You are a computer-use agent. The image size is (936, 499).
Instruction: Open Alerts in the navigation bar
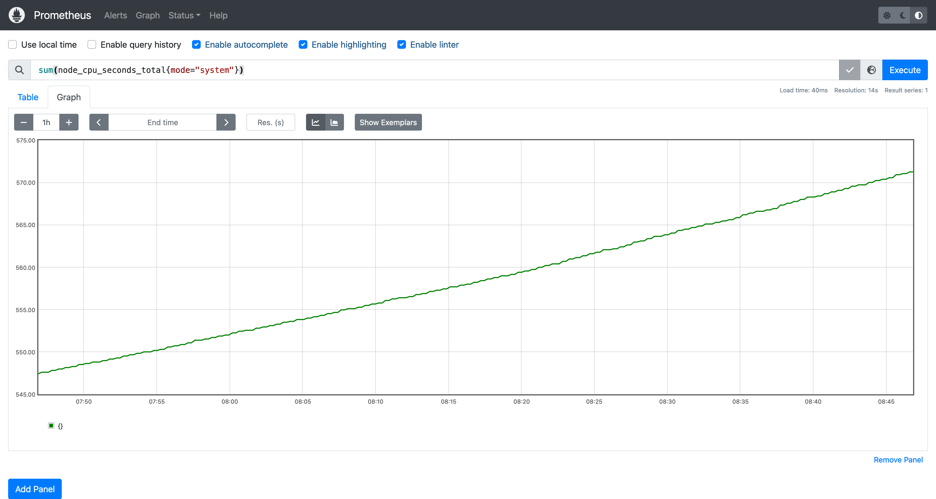(x=116, y=15)
